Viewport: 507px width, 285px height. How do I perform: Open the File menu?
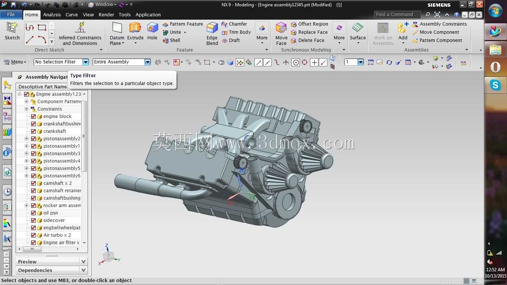[11, 14]
